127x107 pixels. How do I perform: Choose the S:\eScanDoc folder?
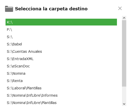61,66
